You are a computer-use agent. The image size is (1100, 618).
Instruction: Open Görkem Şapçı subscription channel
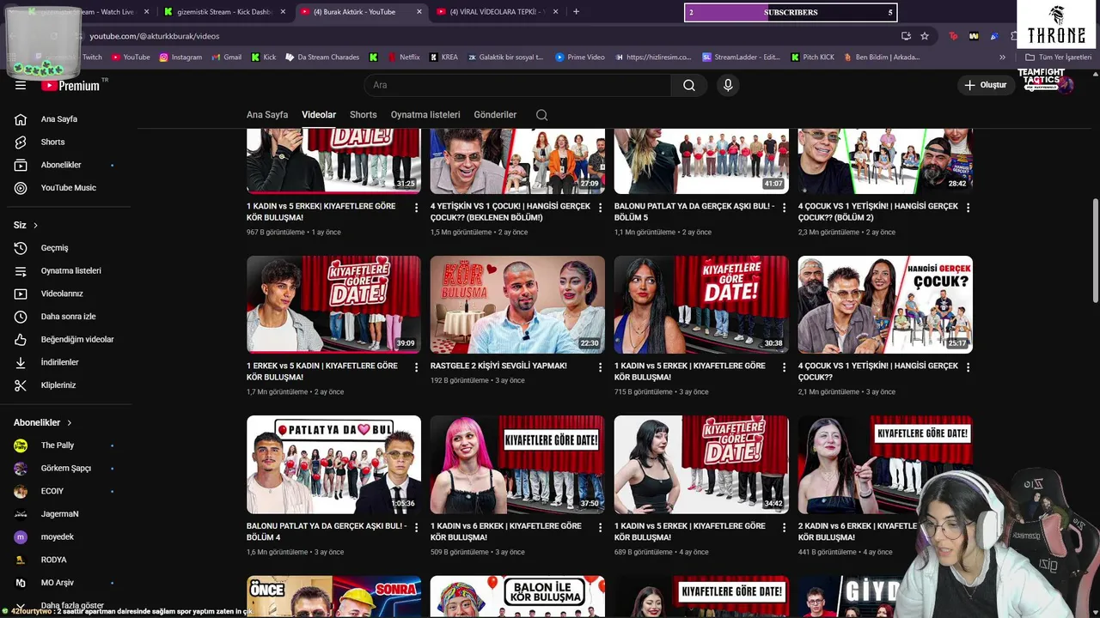coord(66,468)
